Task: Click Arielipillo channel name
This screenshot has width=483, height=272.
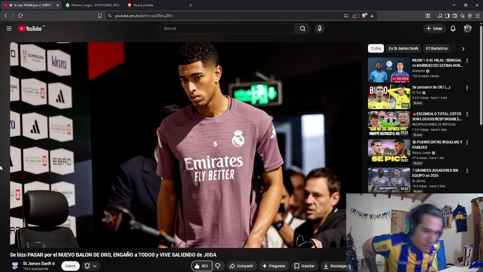Action: pos(418,71)
